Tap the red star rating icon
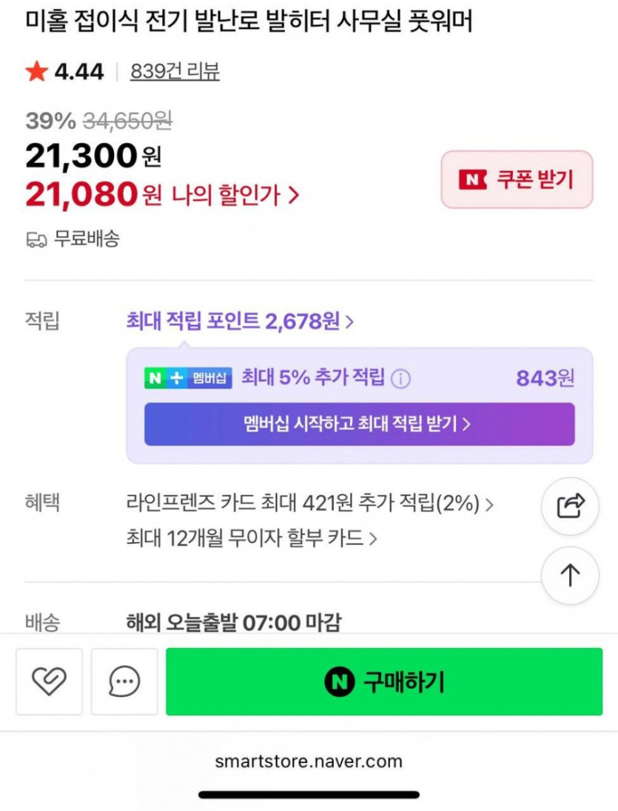The width and height of the screenshot is (618, 811). pyautogui.click(x=36, y=72)
